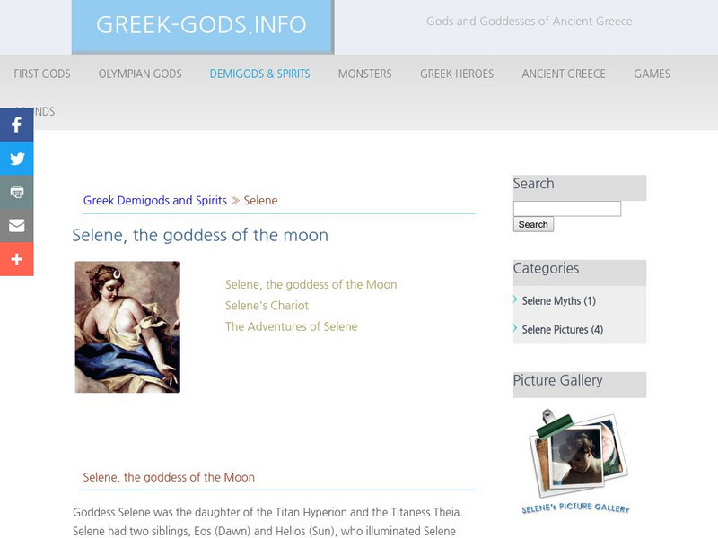Share page via Twitter bird icon
Screen dimensions: 718x538
tap(16, 159)
